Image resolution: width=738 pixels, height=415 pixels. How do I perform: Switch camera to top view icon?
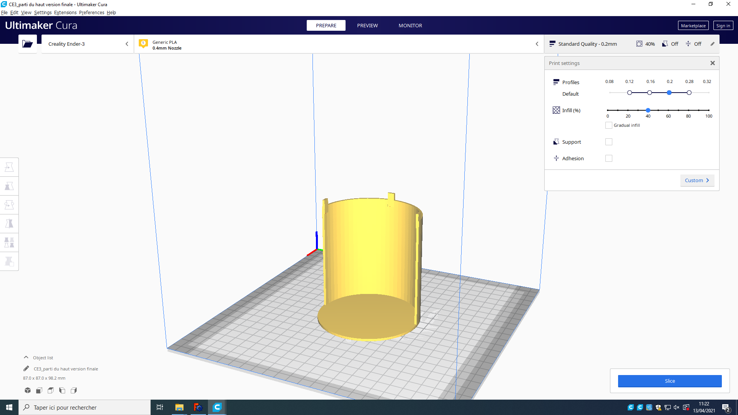(x=51, y=390)
